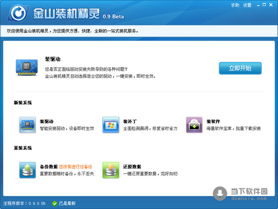This screenshot has width=278, height=209.
Task: Select the 还原数据 title link
Action: [132, 167]
